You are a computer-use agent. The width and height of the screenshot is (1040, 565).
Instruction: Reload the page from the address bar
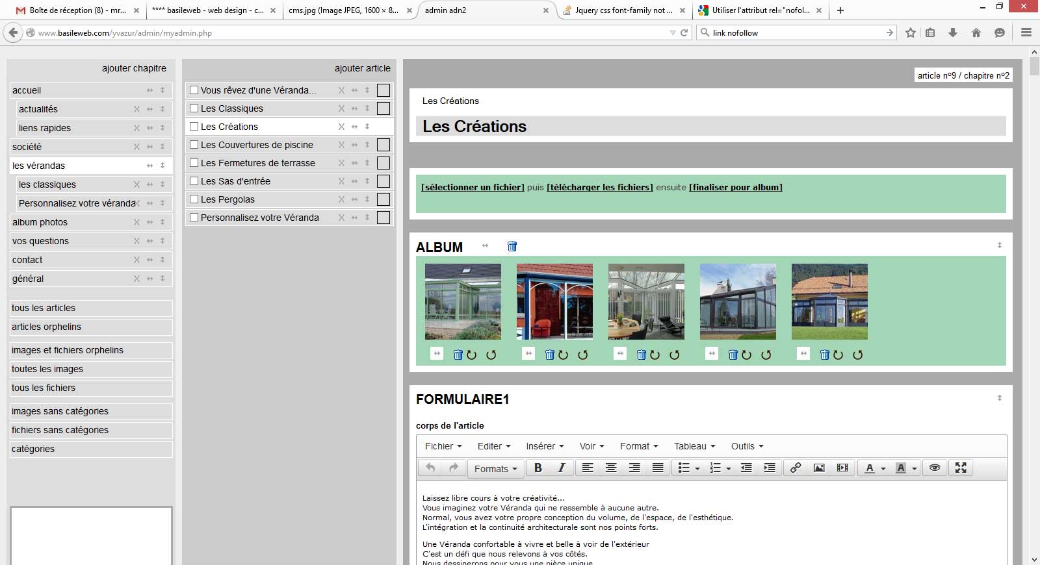[684, 32]
